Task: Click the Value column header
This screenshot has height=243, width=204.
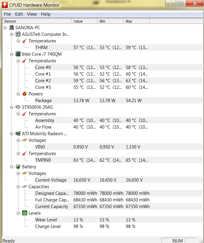Action: [x=85, y=21]
